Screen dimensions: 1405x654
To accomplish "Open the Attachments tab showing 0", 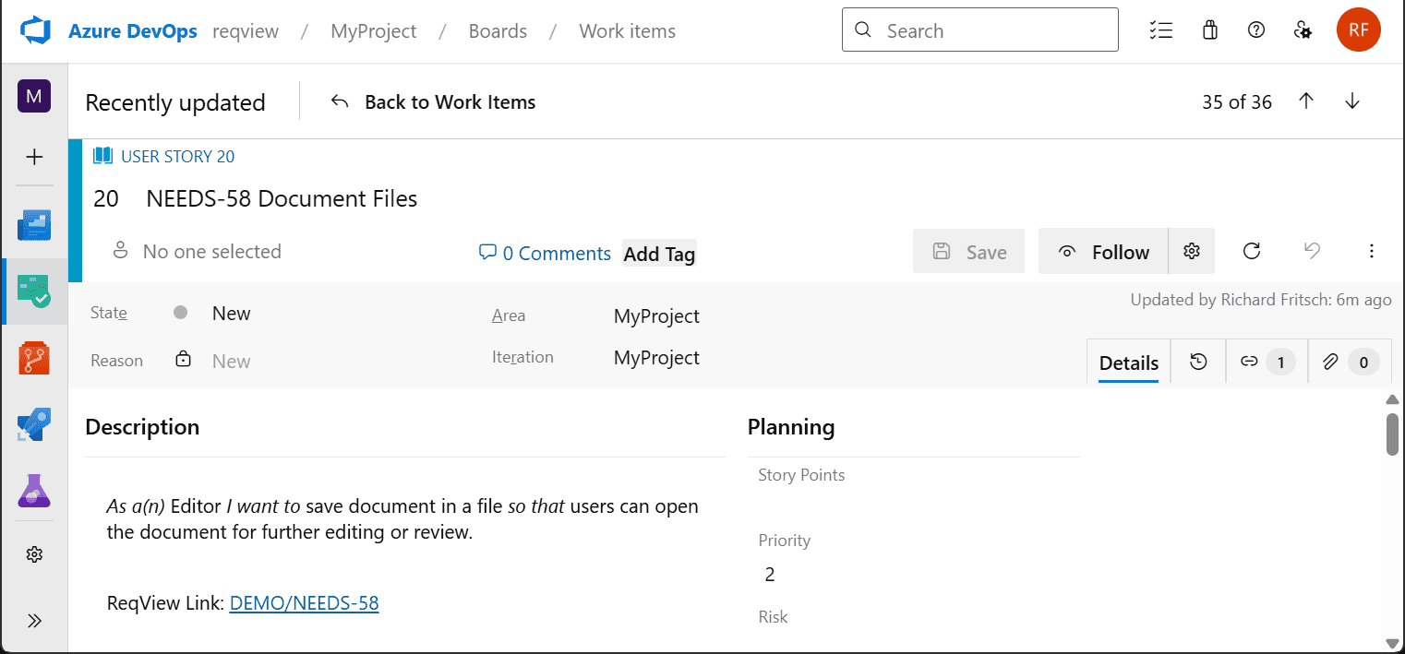I will (1349, 362).
